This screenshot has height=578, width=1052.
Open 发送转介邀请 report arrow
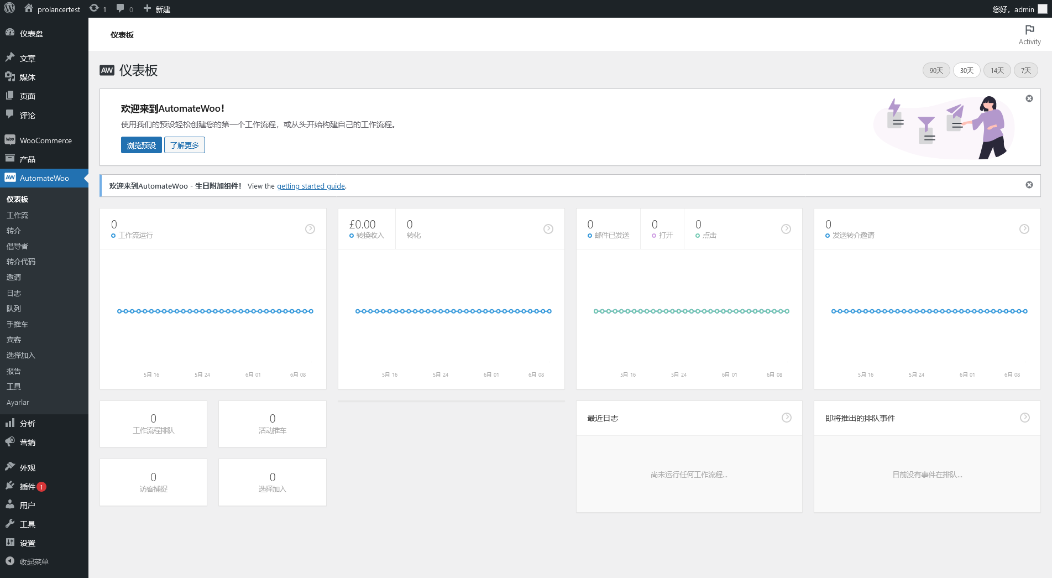tap(1024, 229)
